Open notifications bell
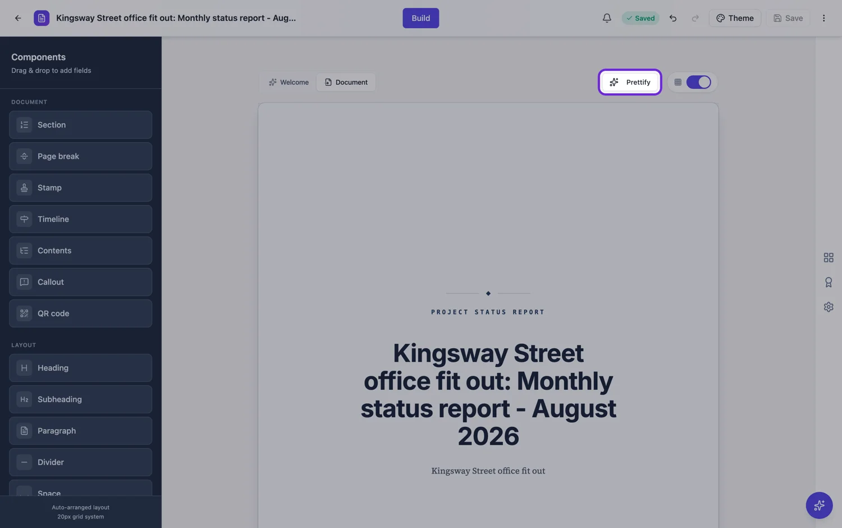The width and height of the screenshot is (842, 528). pyautogui.click(x=607, y=18)
